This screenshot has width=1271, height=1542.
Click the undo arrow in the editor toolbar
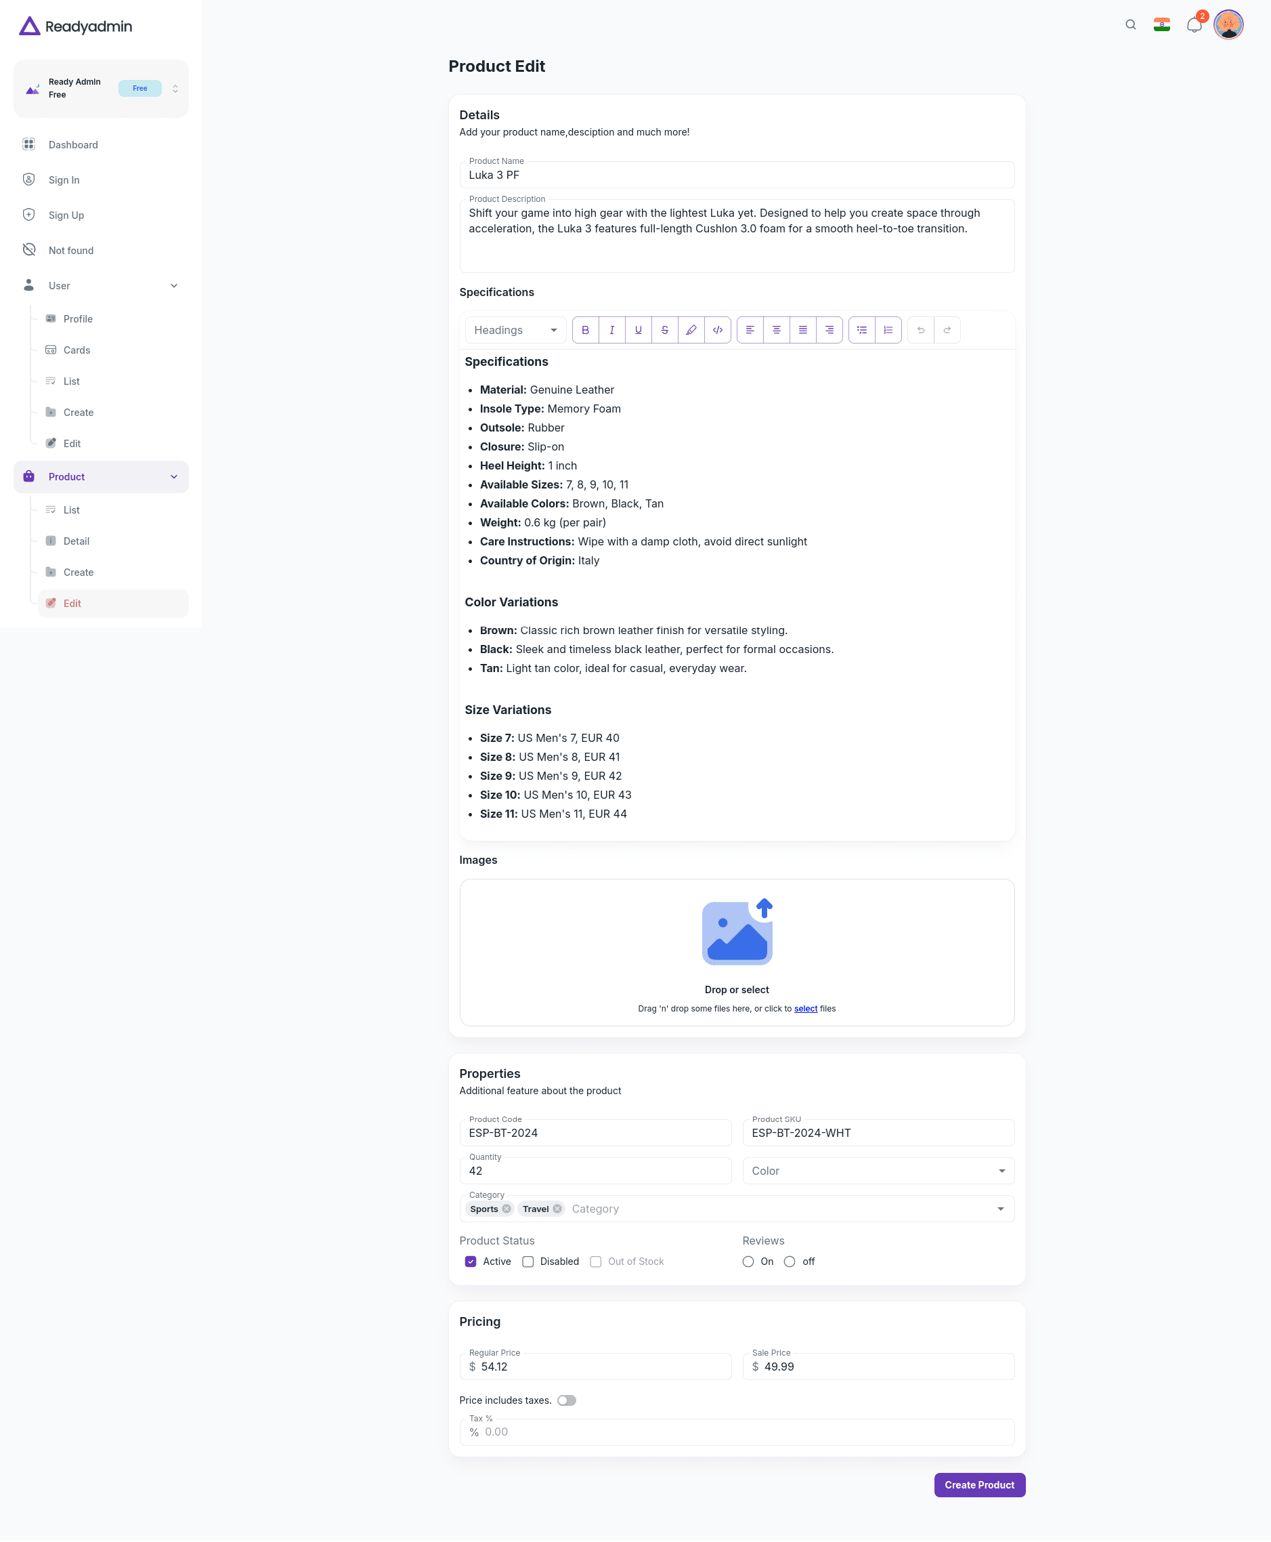pyautogui.click(x=920, y=330)
